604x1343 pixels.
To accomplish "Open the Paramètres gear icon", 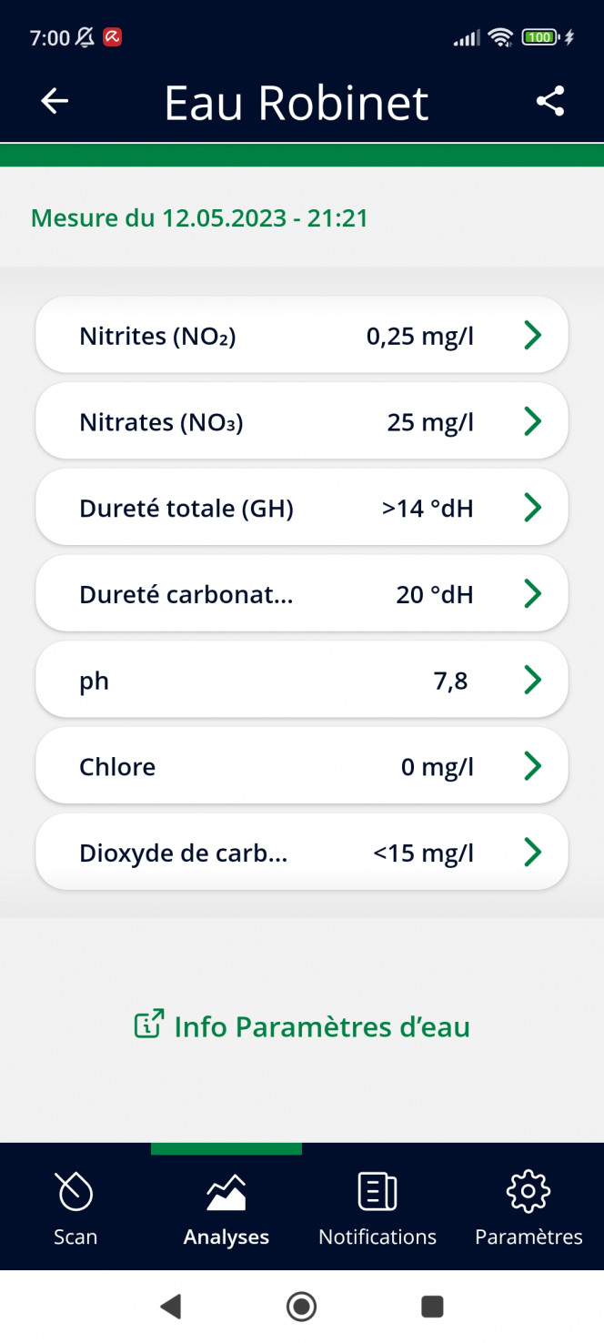I will (528, 1191).
